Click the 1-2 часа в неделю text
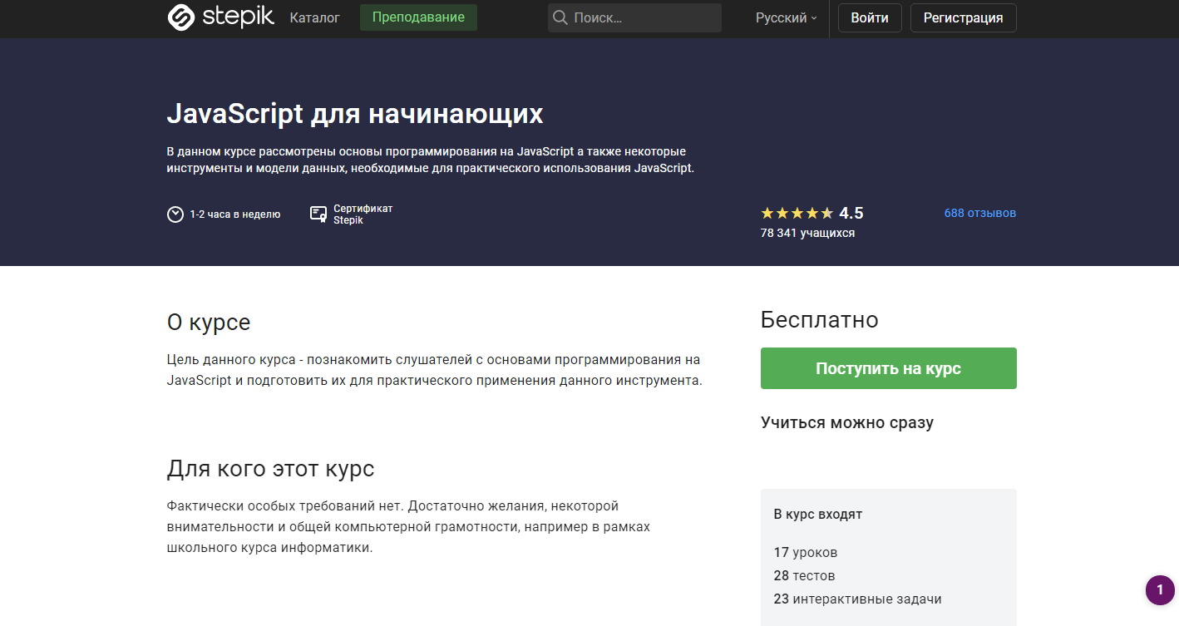The height and width of the screenshot is (626, 1179). coord(235,214)
